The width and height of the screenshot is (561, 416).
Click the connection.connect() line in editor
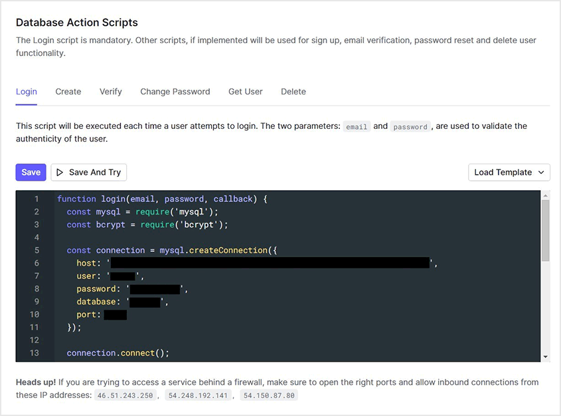(118, 353)
